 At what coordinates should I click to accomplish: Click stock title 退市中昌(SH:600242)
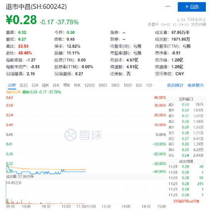tap(36, 7)
